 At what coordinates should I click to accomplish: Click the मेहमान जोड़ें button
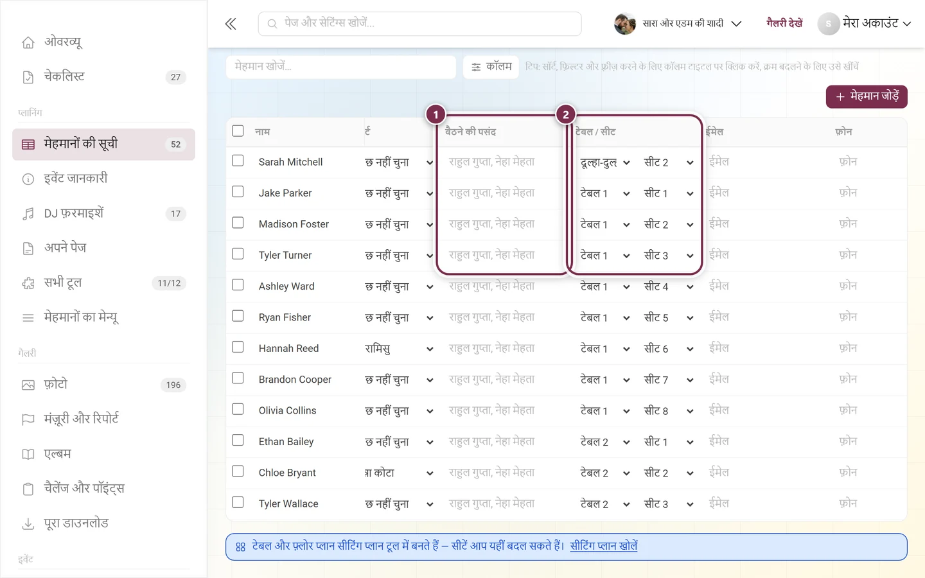tap(867, 97)
